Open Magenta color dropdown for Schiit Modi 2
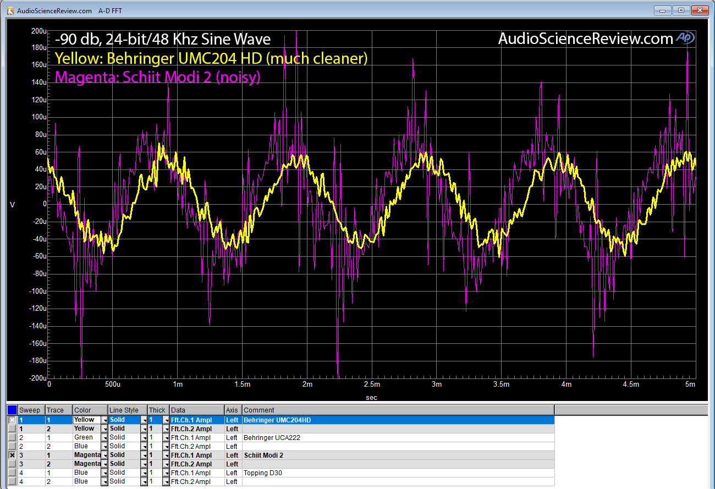 104,455
